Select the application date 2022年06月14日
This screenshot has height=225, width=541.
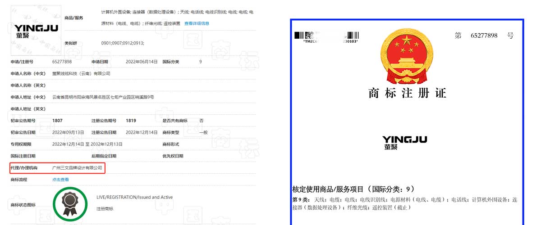(x=142, y=62)
